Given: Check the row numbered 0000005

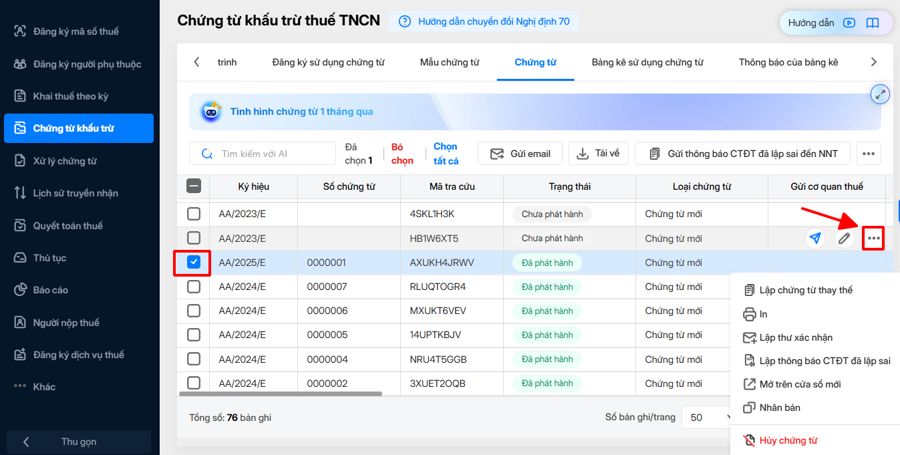Looking at the screenshot, I should tap(193, 335).
